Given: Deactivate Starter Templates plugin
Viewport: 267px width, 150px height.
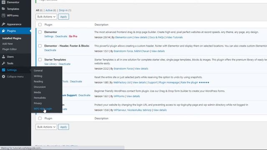Looking at the screenshot, I should point(65,64).
